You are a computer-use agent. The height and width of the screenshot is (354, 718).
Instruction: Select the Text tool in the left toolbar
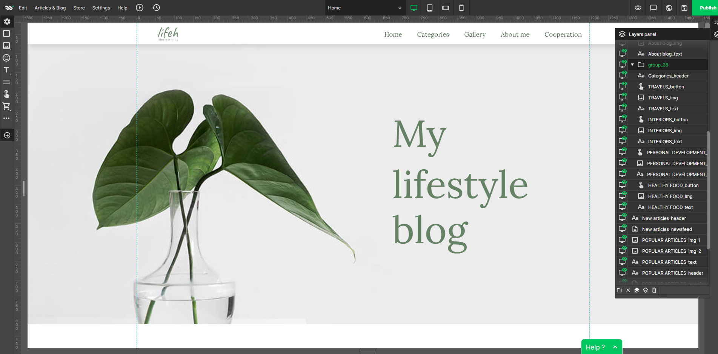coord(6,70)
